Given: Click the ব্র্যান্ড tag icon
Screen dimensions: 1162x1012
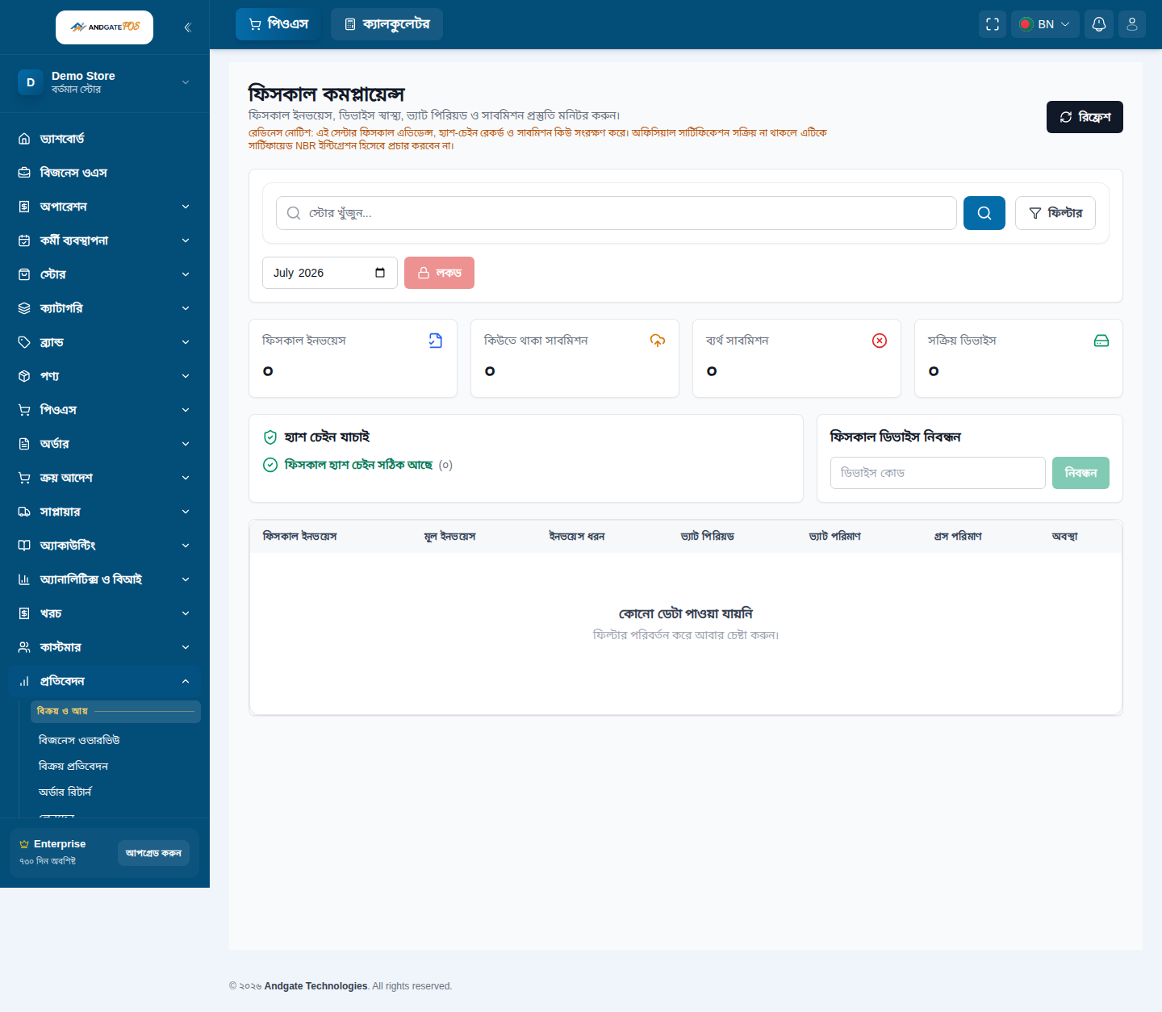Looking at the screenshot, I should tap(24, 342).
